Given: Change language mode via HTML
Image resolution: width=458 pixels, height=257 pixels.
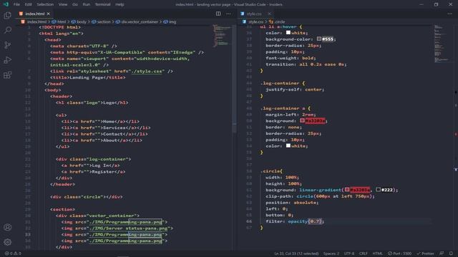Looking at the screenshot, I should pyautogui.click(x=377, y=253).
